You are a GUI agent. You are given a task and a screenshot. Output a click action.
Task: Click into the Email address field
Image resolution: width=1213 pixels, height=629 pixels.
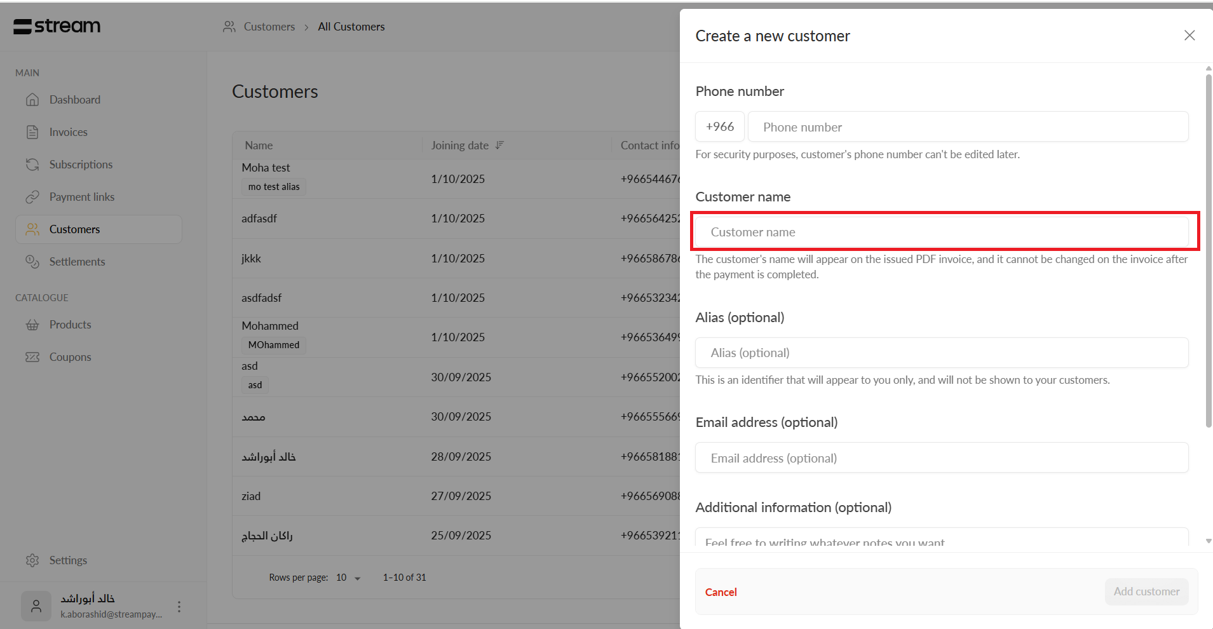[x=941, y=458]
